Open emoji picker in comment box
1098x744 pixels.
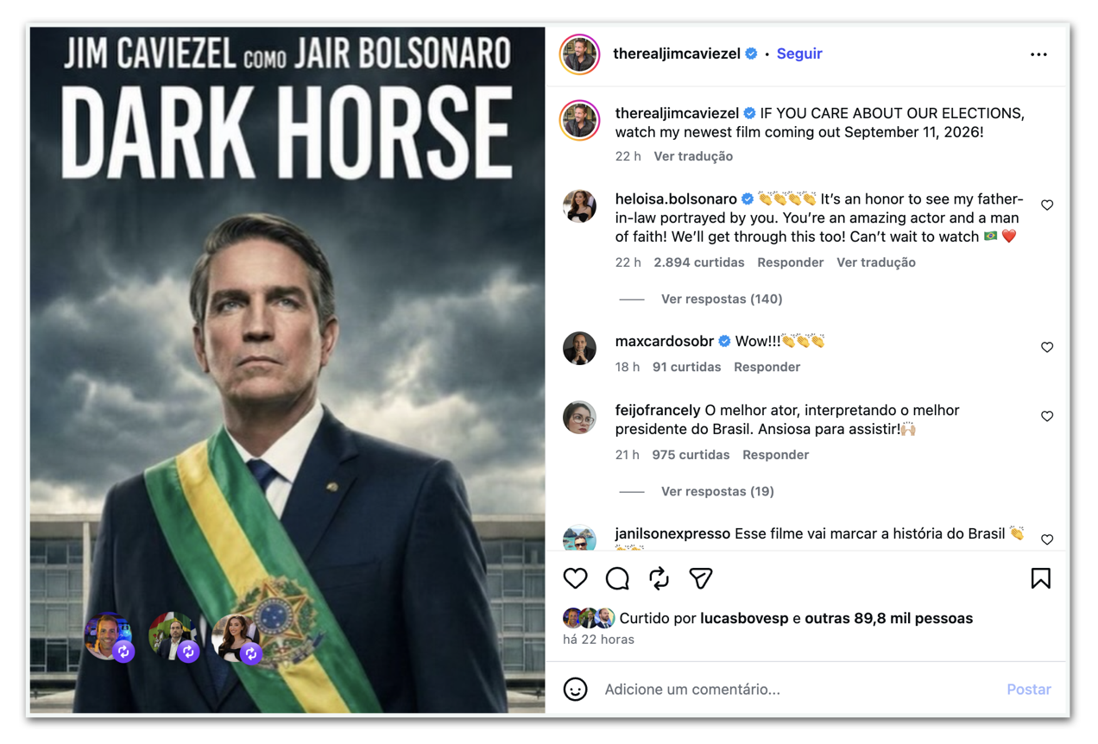pos(576,689)
